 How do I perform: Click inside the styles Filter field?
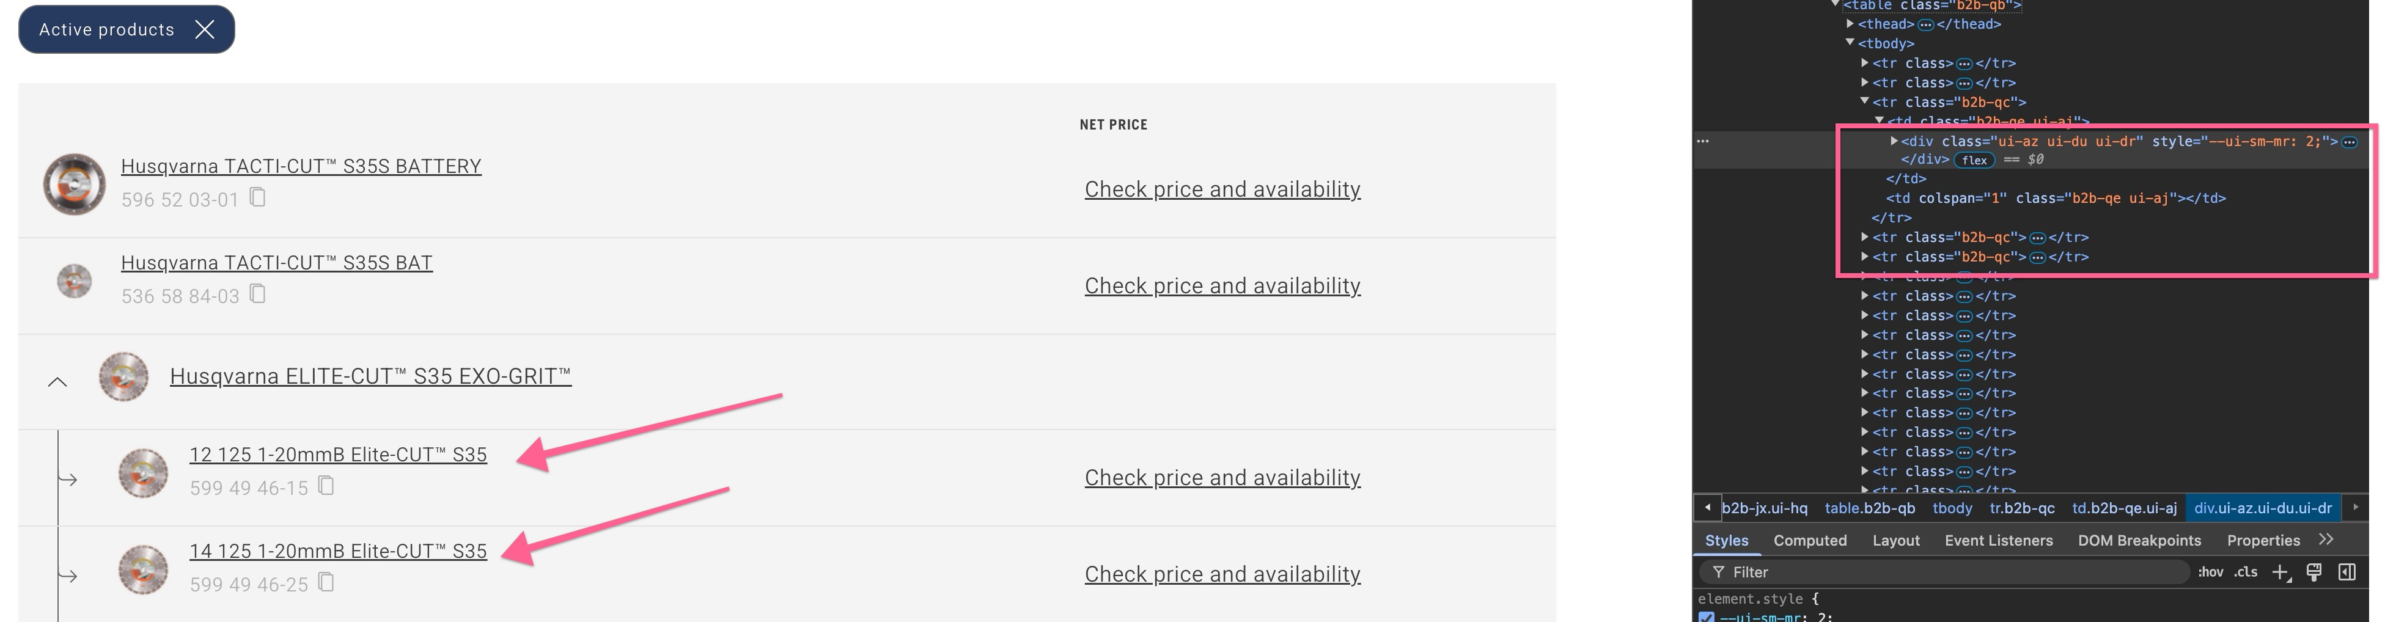click(x=1944, y=572)
